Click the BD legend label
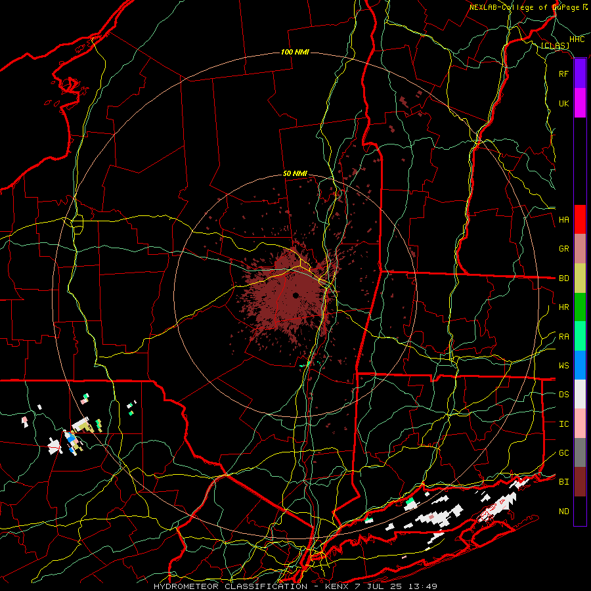Screen dimensions: 591x591 tap(563, 278)
